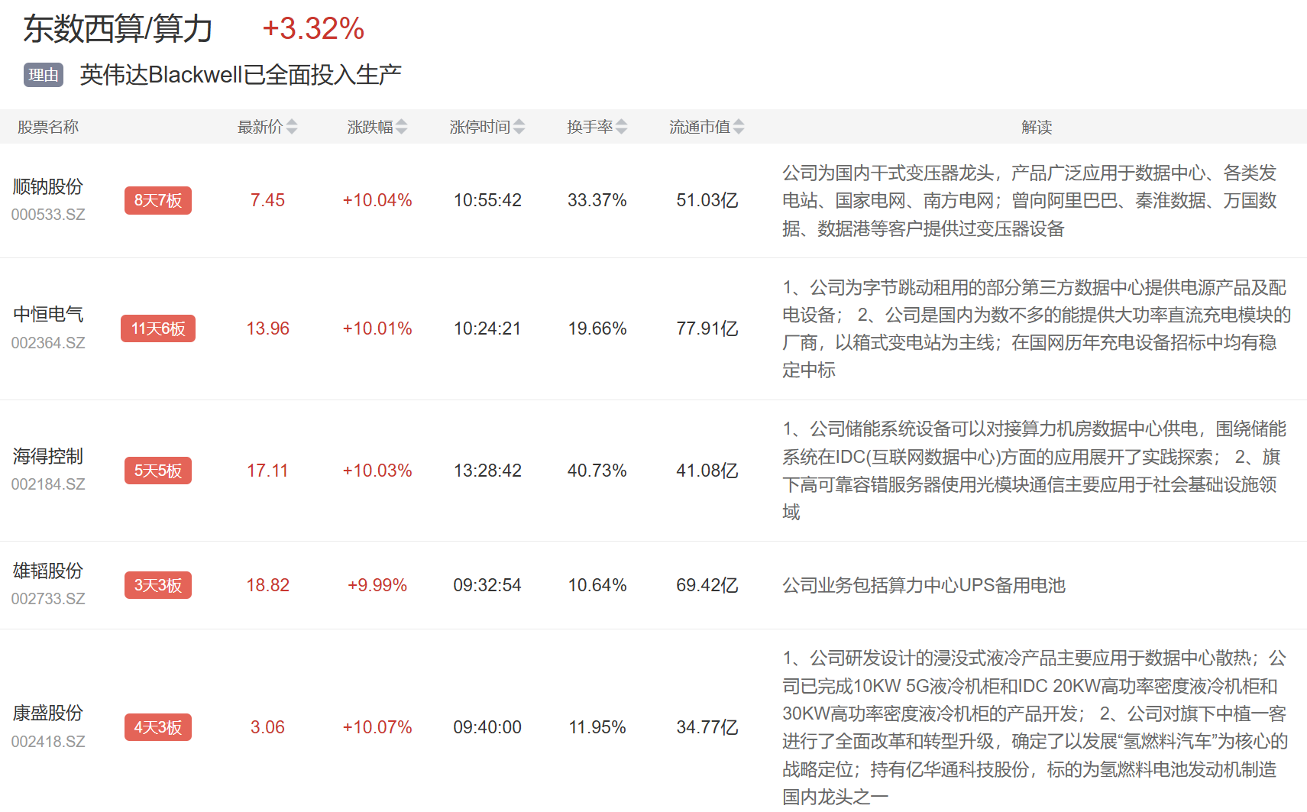Screen dimensions: 1307x812
Task: Sort by 换手率 column arrow icon
Action: click(622, 127)
